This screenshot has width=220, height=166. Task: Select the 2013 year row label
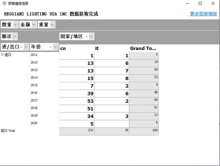34,70
